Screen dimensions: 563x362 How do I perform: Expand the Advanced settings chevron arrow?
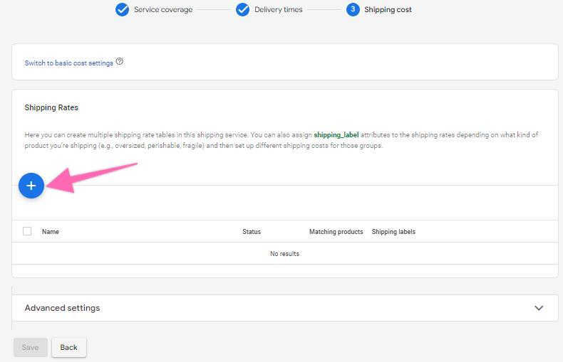pos(539,308)
